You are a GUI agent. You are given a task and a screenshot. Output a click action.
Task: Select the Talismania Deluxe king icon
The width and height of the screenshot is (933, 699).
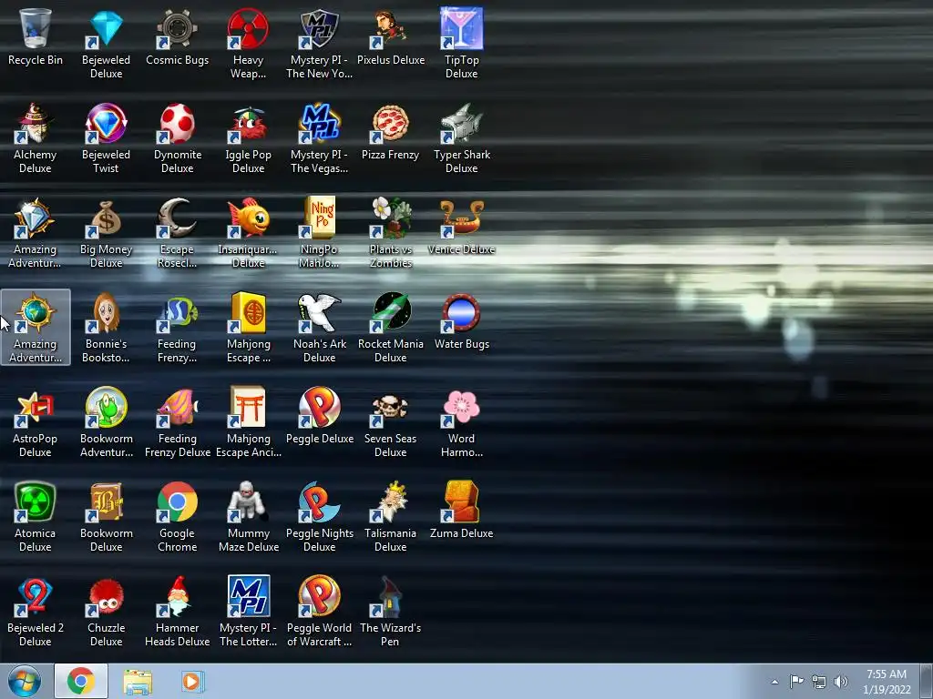(390, 501)
